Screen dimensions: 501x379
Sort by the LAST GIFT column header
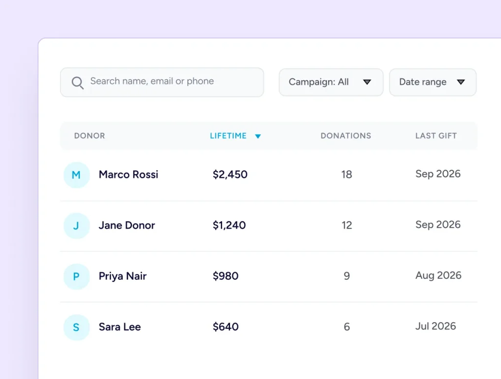pos(436,135)
